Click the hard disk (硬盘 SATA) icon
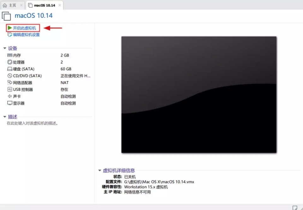This screenshot has height=210, width=303. [x=10, y=69]
